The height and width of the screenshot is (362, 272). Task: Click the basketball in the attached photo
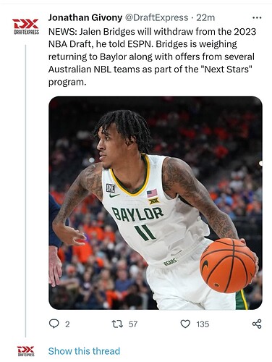[227, 266]
